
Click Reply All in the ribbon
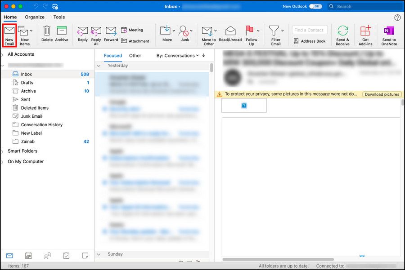pos(96,36)
